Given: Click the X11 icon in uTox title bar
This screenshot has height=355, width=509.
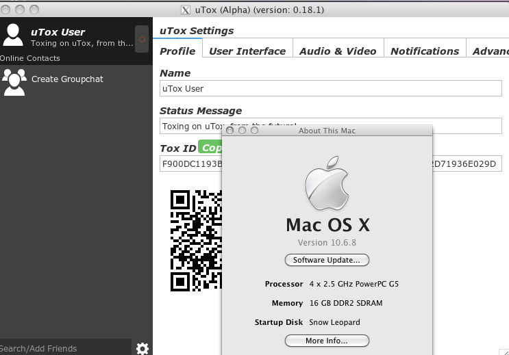Looking at the screenshot, I should (x=186, y=10).
